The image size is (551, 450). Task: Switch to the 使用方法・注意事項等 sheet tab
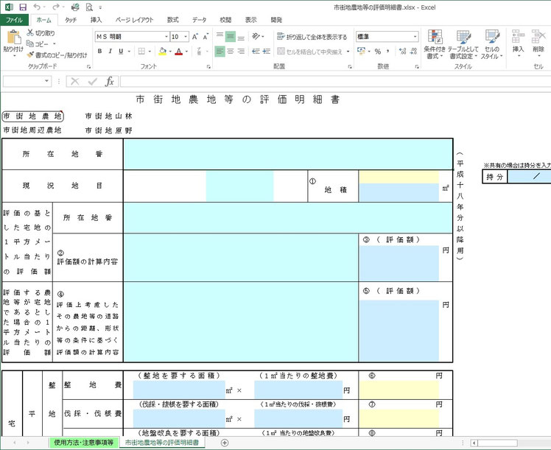point(83,443)
